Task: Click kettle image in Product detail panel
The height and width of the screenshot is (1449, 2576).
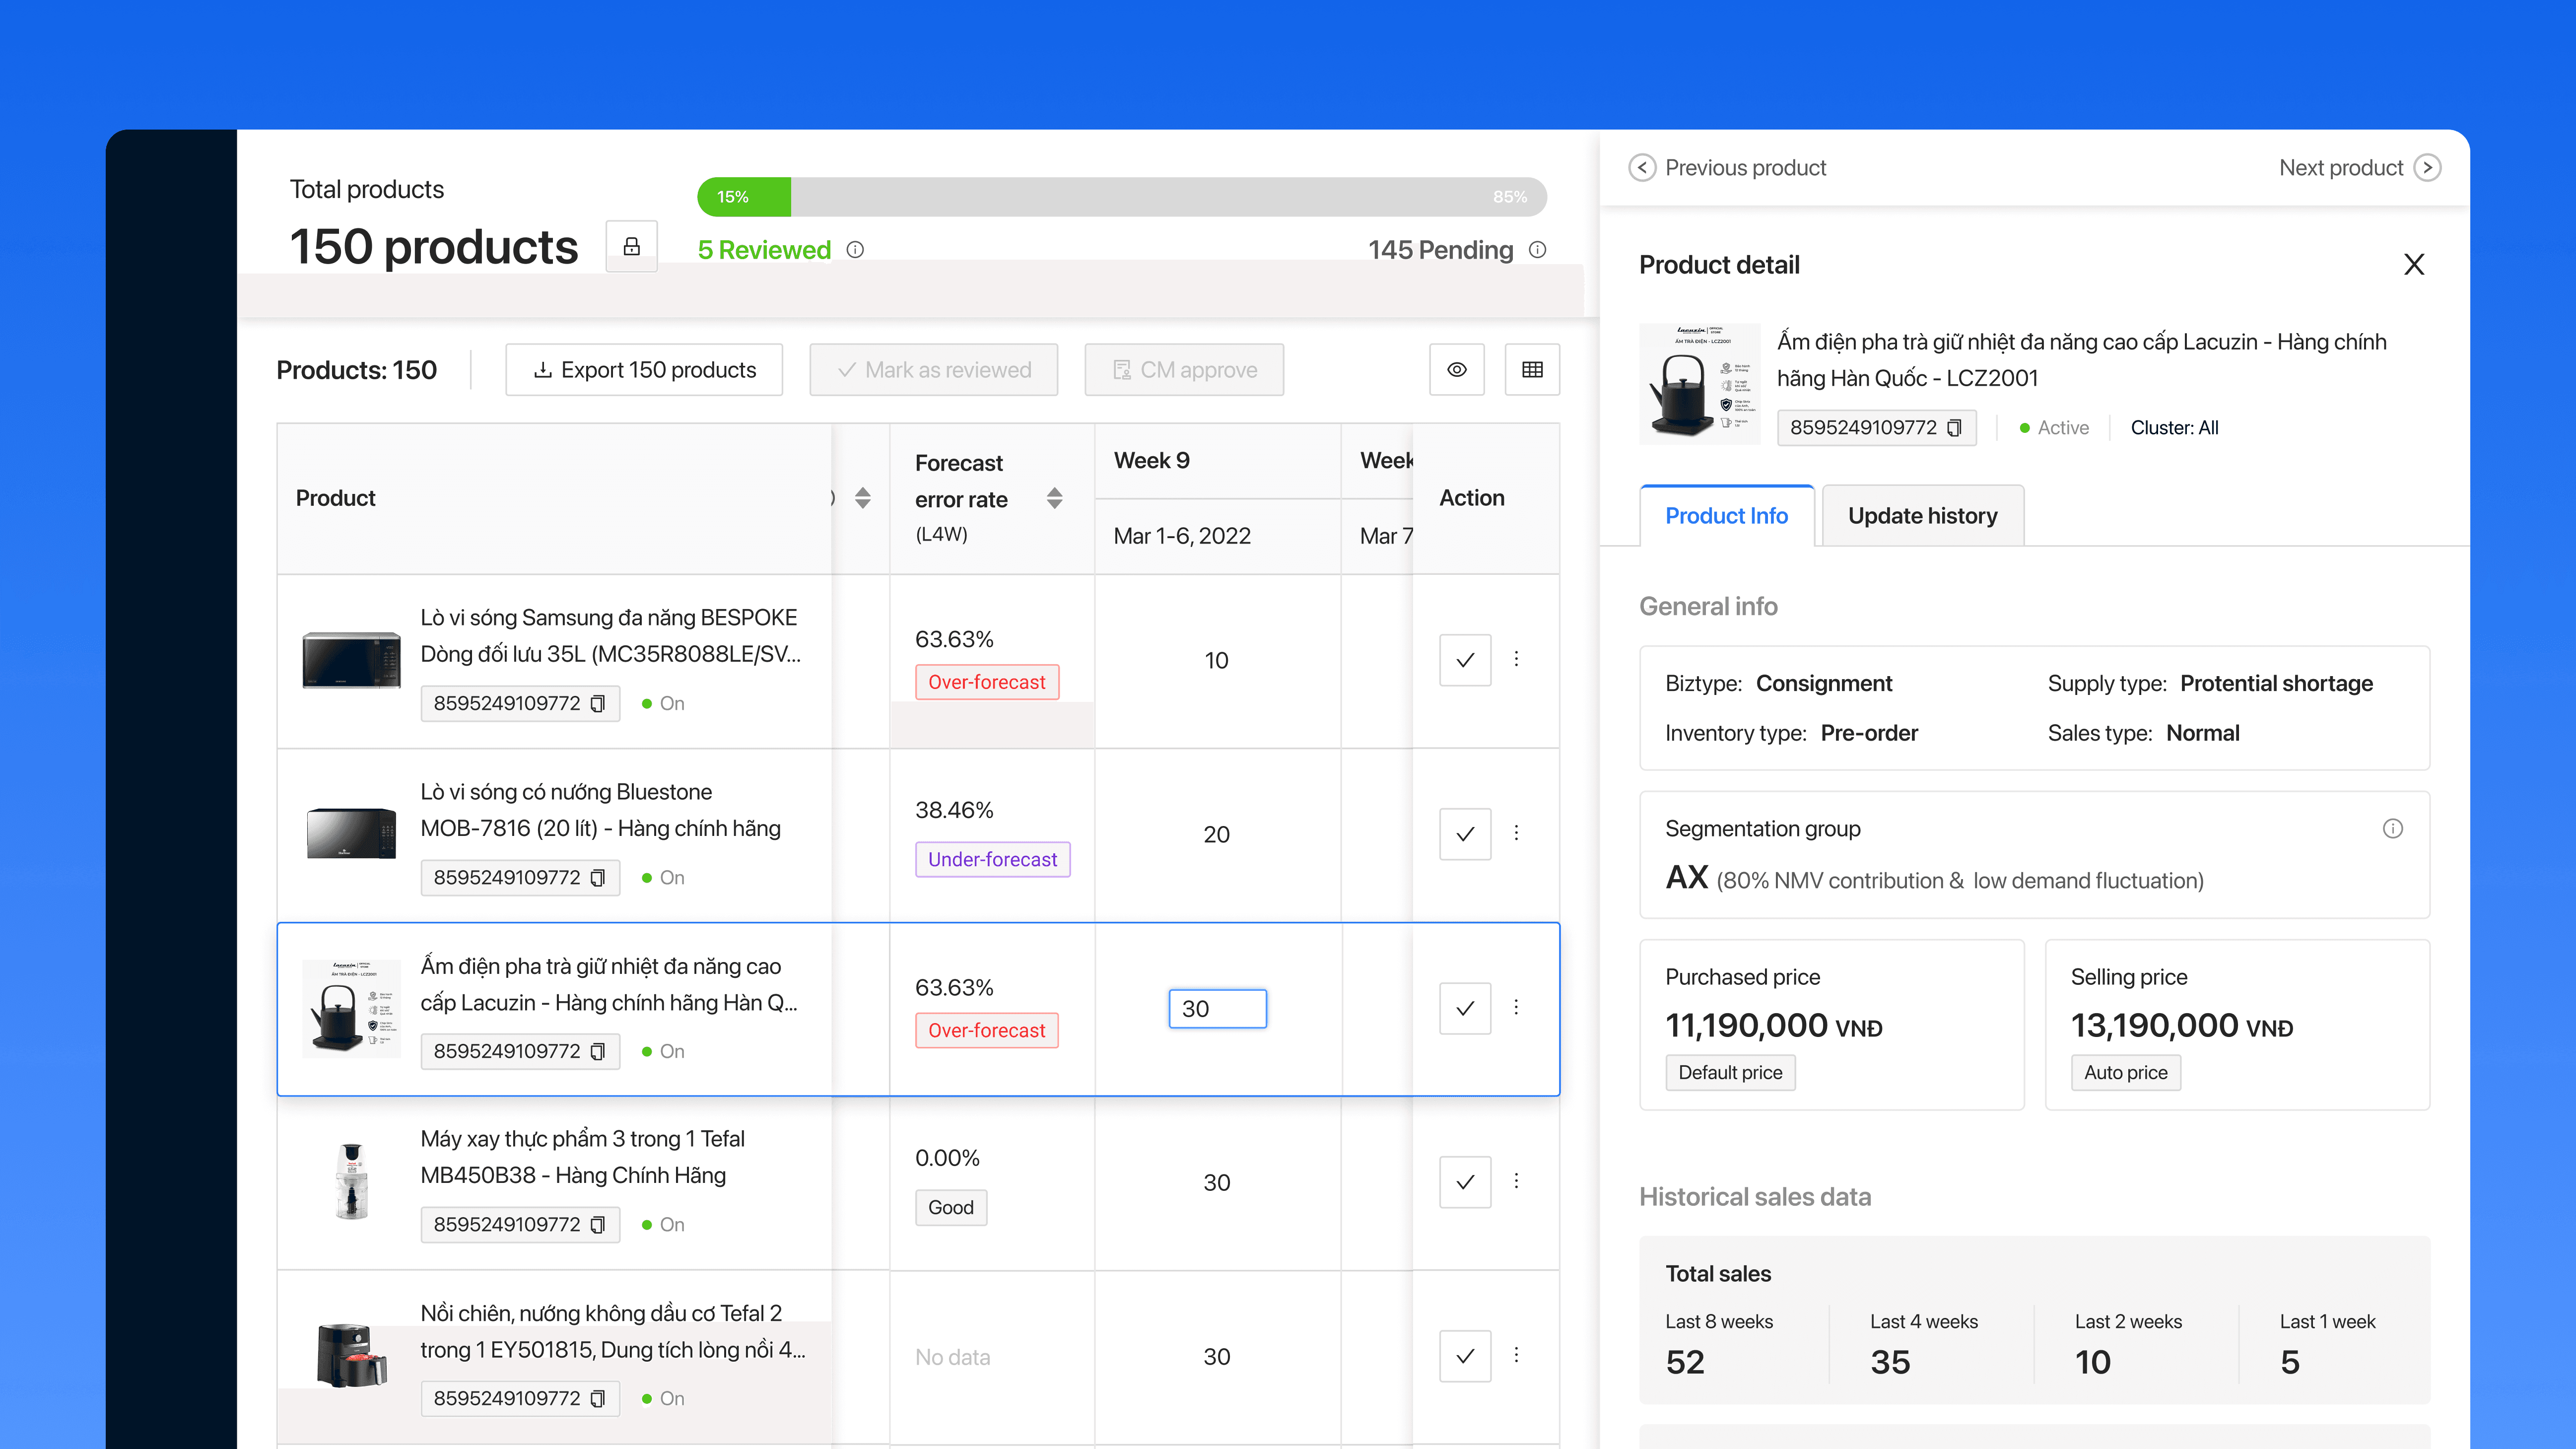Action: (x=1700, y=384)
